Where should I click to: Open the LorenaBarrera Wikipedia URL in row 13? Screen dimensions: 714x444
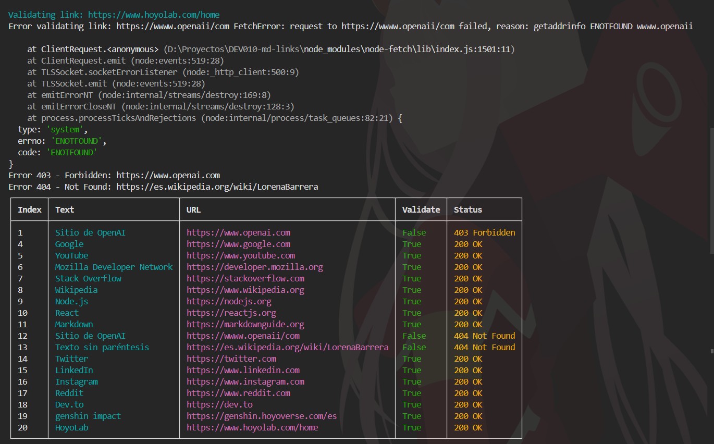pyautogui.click(x=288, y=347)
